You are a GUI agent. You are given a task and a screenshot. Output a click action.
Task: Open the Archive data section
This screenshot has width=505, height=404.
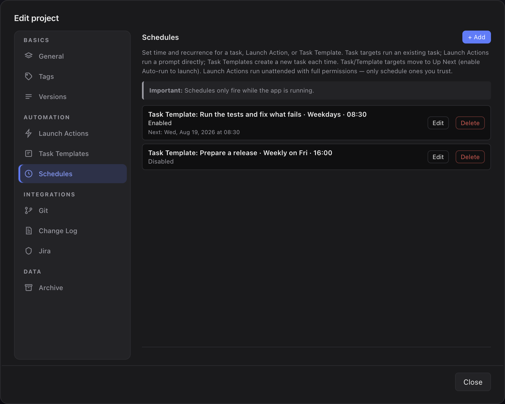73,288
